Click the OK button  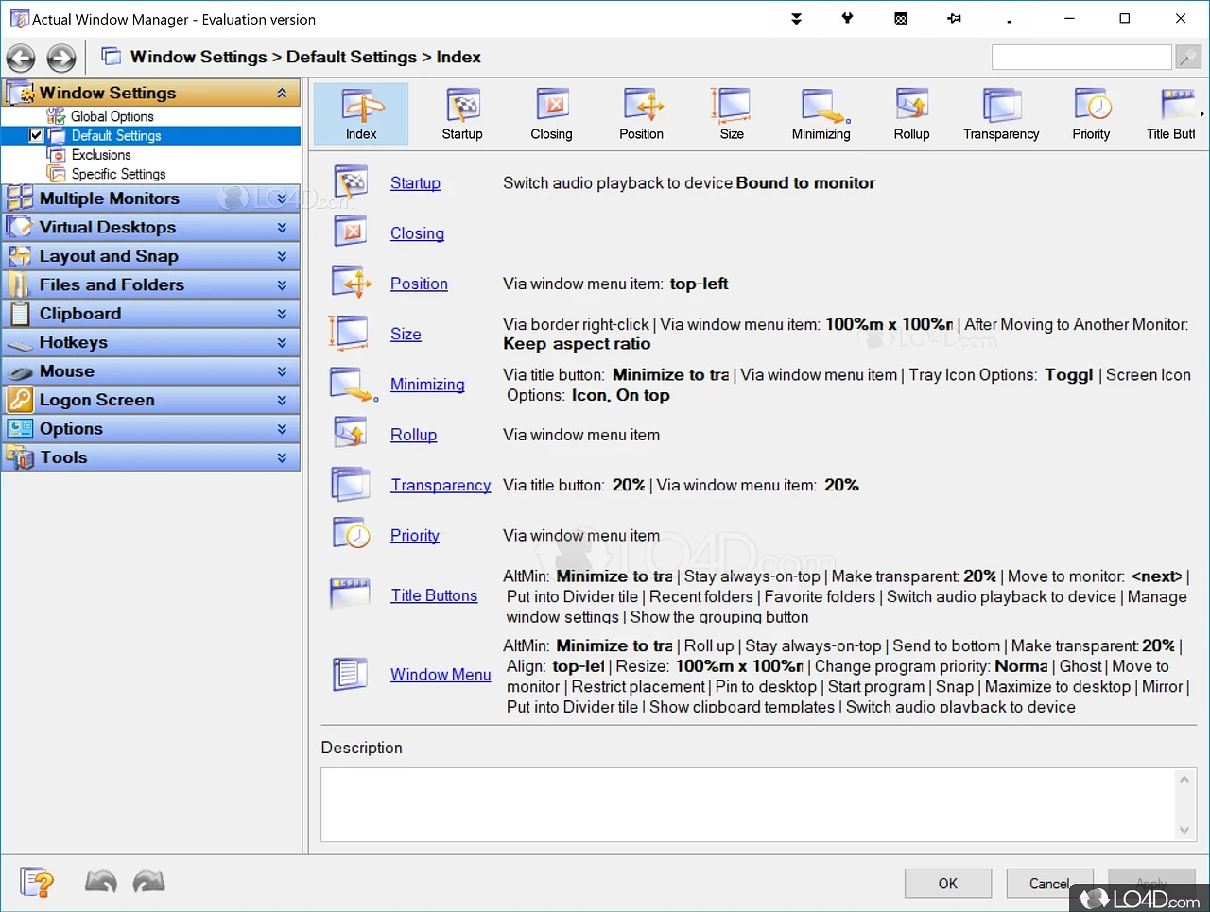(947, 883)
